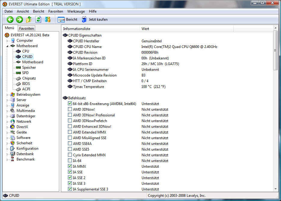The image size is (281, 201).
Task: Switch to the Menü tab
Action: pos(10,28)
